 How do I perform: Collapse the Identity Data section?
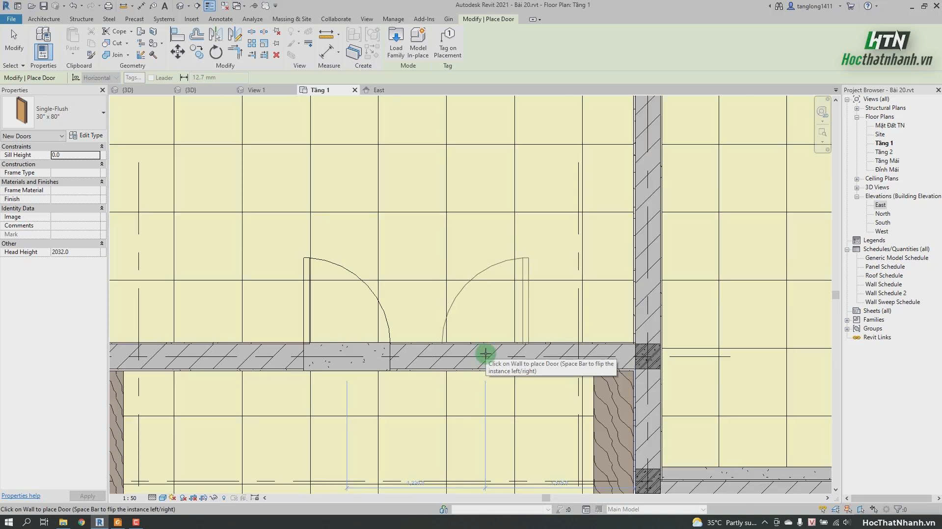102,208
